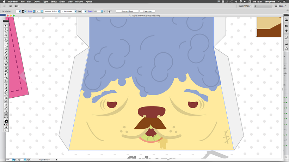Select the Eraser tool
The height and width of the screenshot is (162, 289).
point(6,61)
